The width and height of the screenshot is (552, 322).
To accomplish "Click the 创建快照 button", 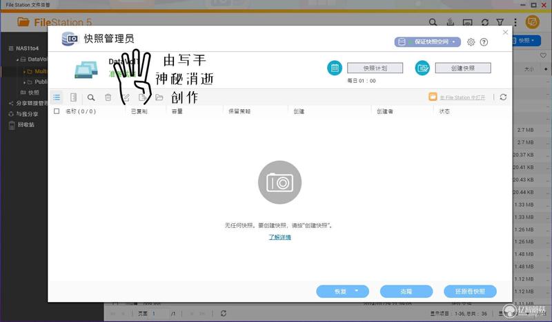I will click(x=463, y=68).
